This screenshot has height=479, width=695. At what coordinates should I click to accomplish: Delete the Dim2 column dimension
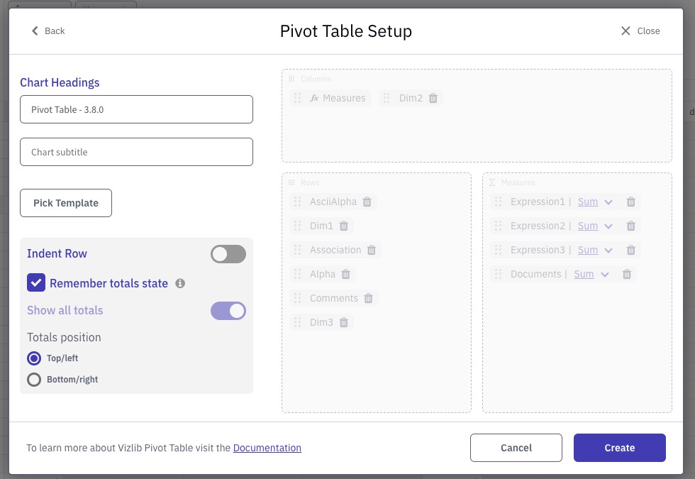pos(433,98)
